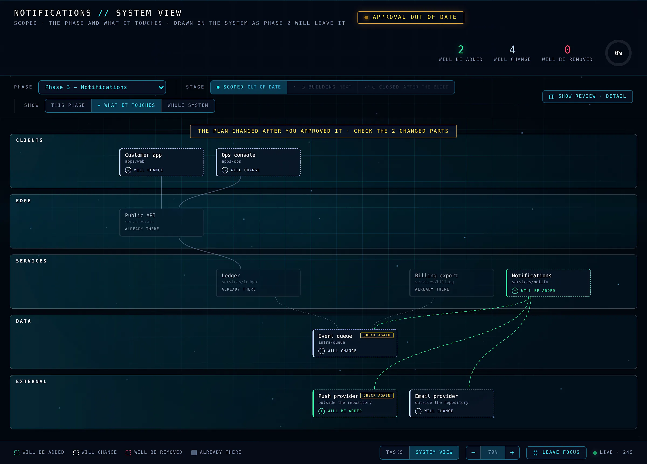This screenshot has height=464, width=647.
Task: Click Will Be Added plus icon on Notifications
Action: [x=515, y=291]
